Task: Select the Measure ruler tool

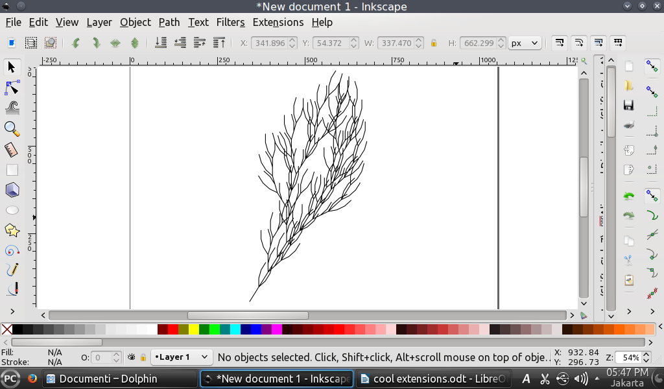Action: (12, 150)
